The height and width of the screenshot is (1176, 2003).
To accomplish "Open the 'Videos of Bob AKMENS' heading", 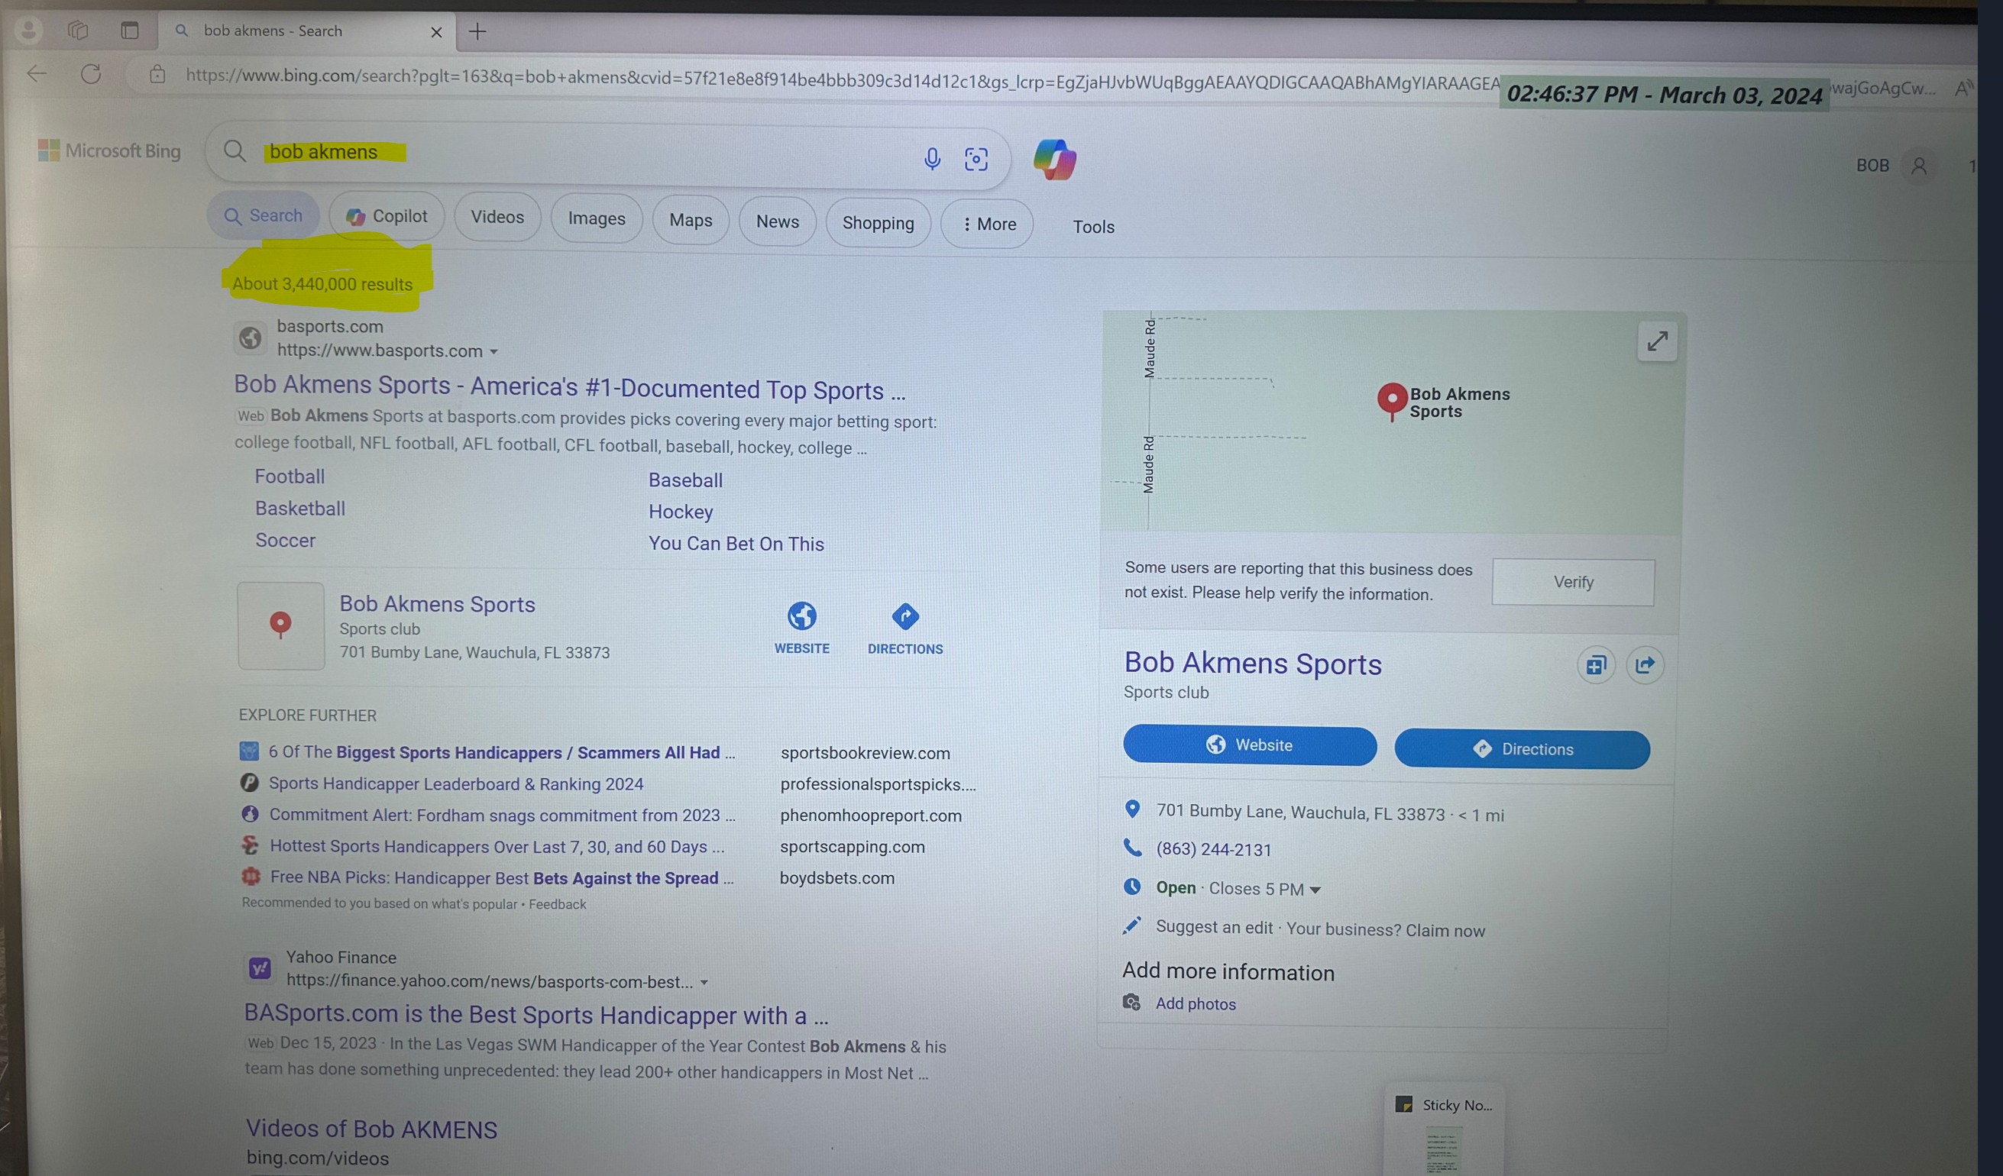I will point(371,1129).
